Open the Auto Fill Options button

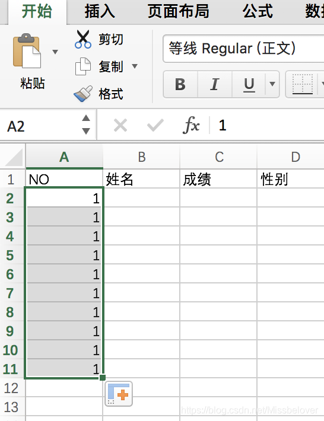coord(119,394)
